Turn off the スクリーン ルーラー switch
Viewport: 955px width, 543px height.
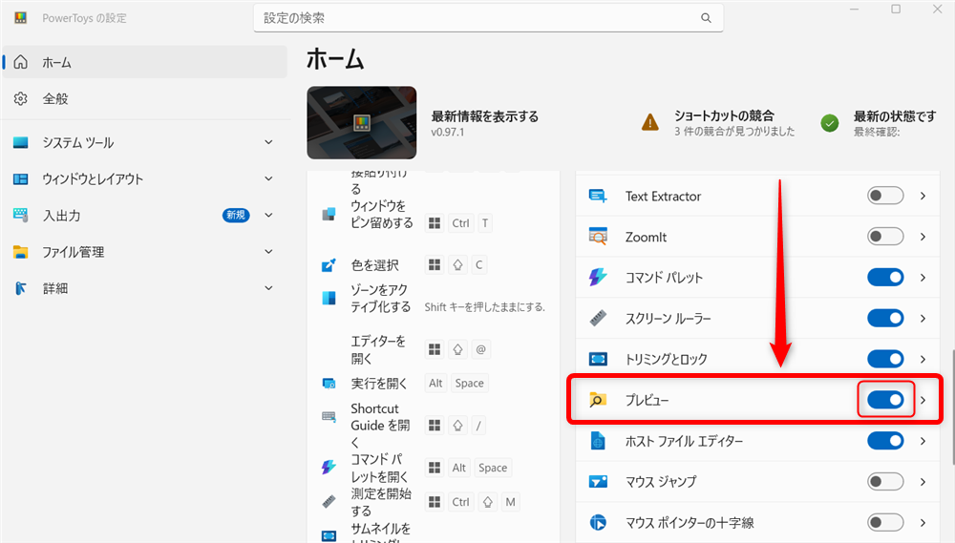pos(885,319)
